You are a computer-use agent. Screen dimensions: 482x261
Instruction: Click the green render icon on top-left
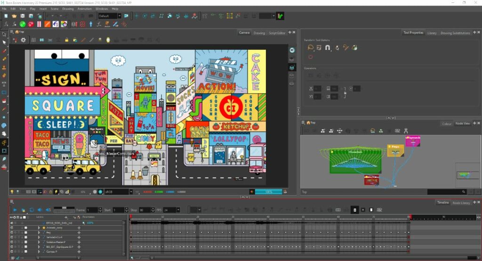[23, 24]
